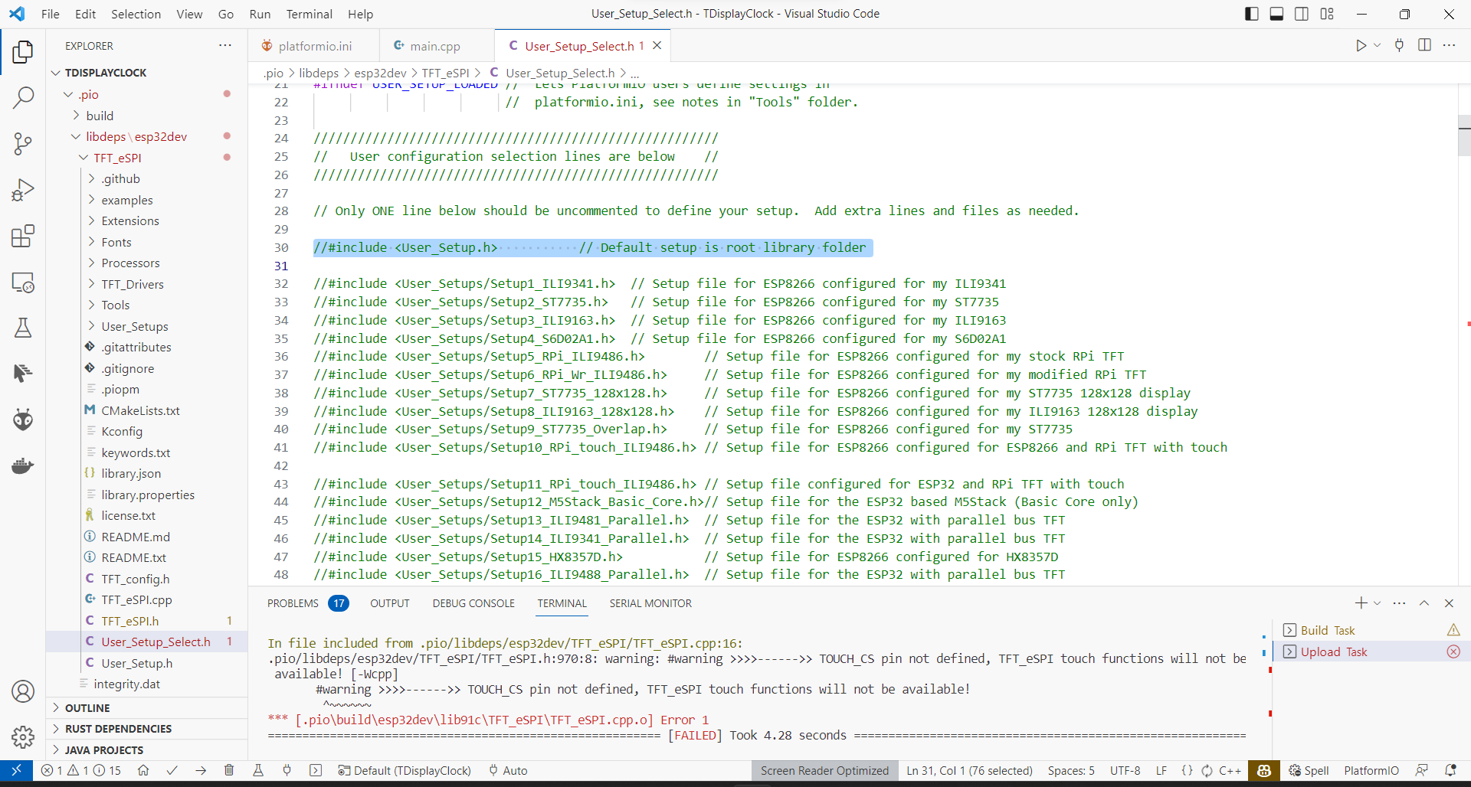Viewport: 1471px width, 787px height.
Task: Open the Testing (beaker) sidebar view
Action: [23, 328]
